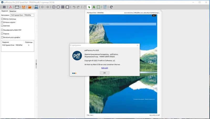This screenshot has width=210, height=119.
Task: Print using the blue printer icon
Action: click(x=36, y=7)
